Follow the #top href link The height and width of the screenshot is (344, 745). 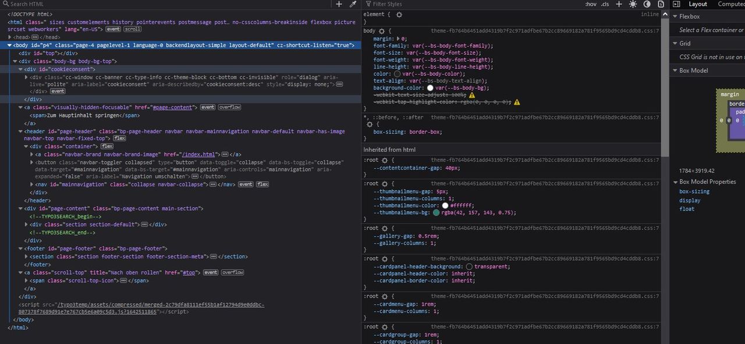coord(189,272)
